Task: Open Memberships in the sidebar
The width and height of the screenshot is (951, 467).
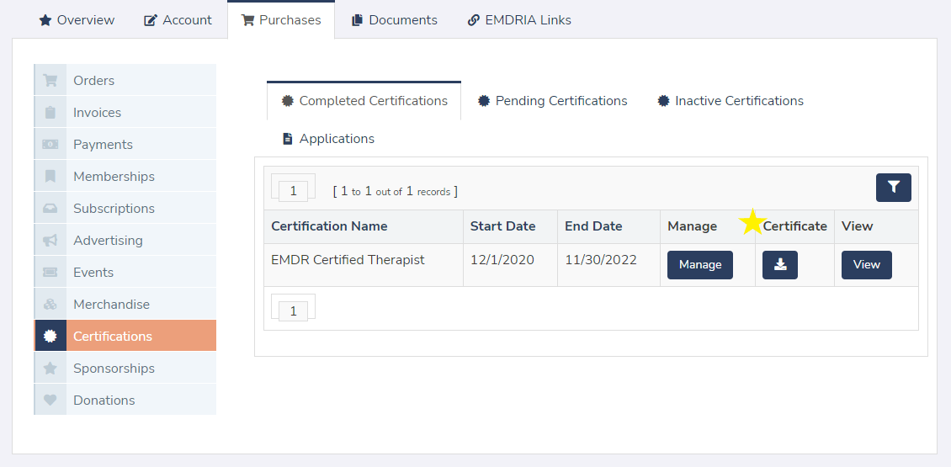Action: (x=125, y=177)
